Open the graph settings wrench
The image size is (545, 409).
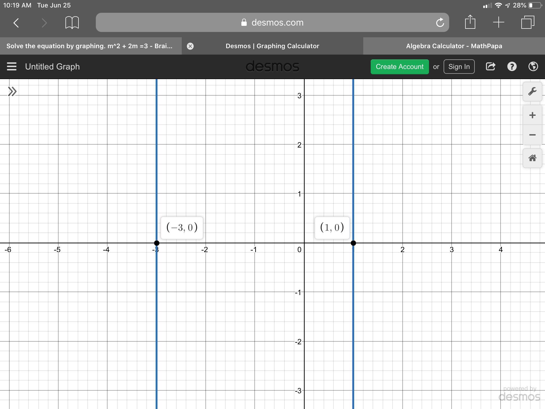click(532, 92)
